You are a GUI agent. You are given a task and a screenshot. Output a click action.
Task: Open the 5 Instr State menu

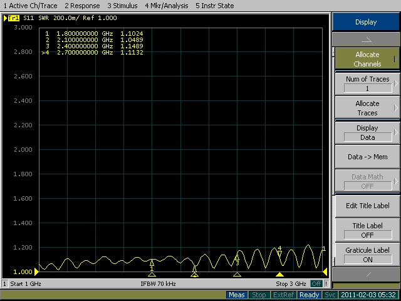[x=214, y=6]
